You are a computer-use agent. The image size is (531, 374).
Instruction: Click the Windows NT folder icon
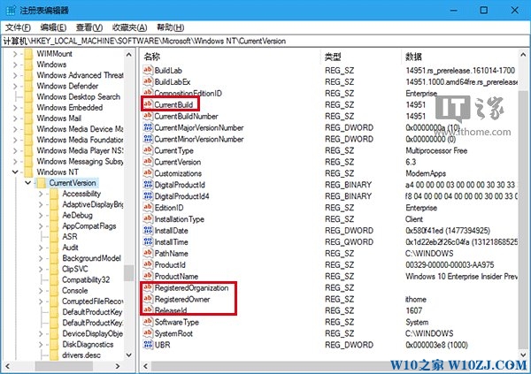coord(29,172)
